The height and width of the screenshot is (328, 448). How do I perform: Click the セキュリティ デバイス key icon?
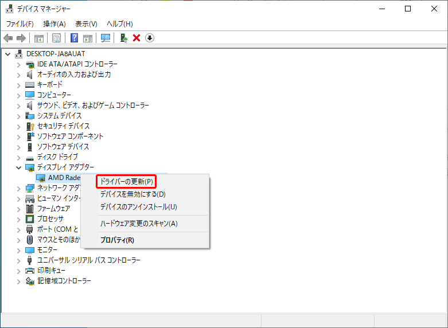point(30,126)
